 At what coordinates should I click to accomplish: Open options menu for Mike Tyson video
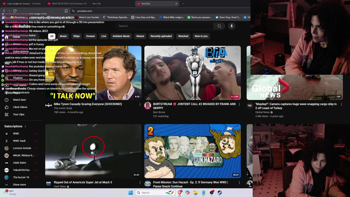pos(140,104)
